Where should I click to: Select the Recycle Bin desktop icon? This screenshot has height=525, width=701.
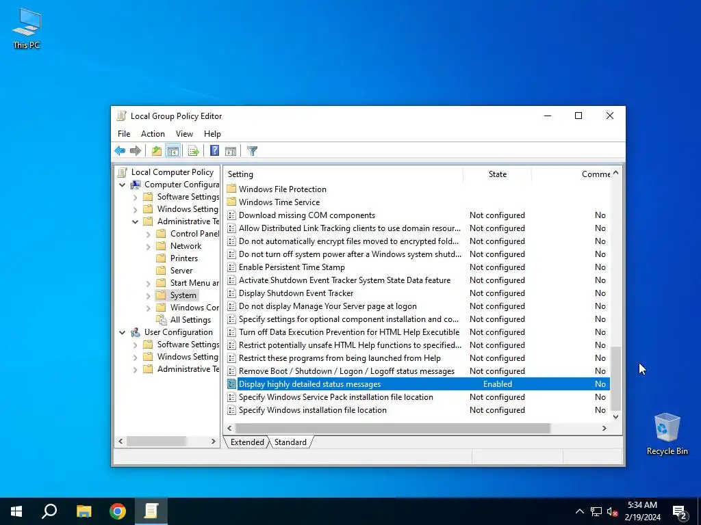point(667,433)
